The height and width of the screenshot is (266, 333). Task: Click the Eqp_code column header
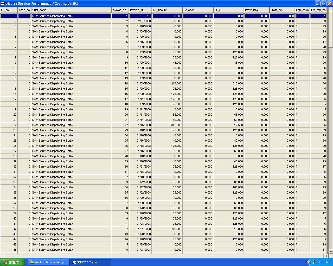point(303,10)
